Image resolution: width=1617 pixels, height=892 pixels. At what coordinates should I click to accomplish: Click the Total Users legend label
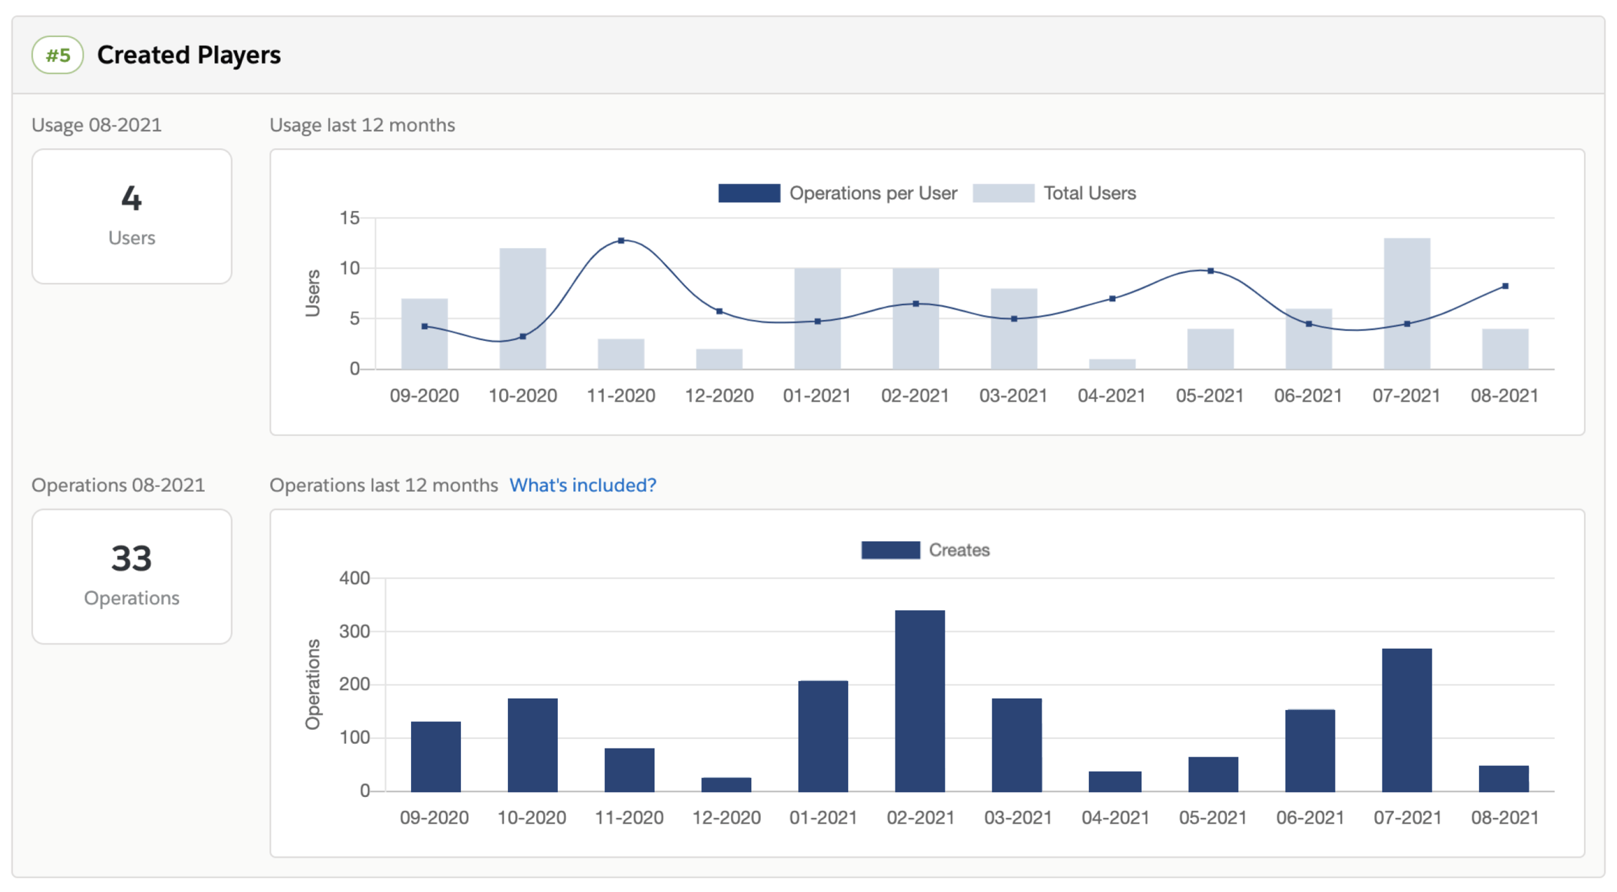click(1089, 193)
